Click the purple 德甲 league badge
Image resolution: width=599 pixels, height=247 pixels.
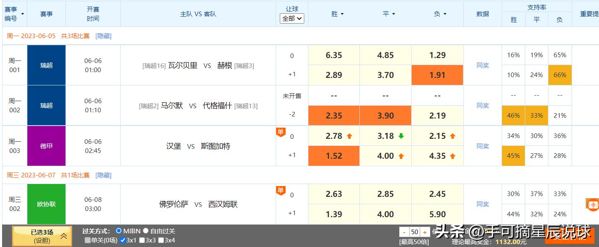[46, 146]
